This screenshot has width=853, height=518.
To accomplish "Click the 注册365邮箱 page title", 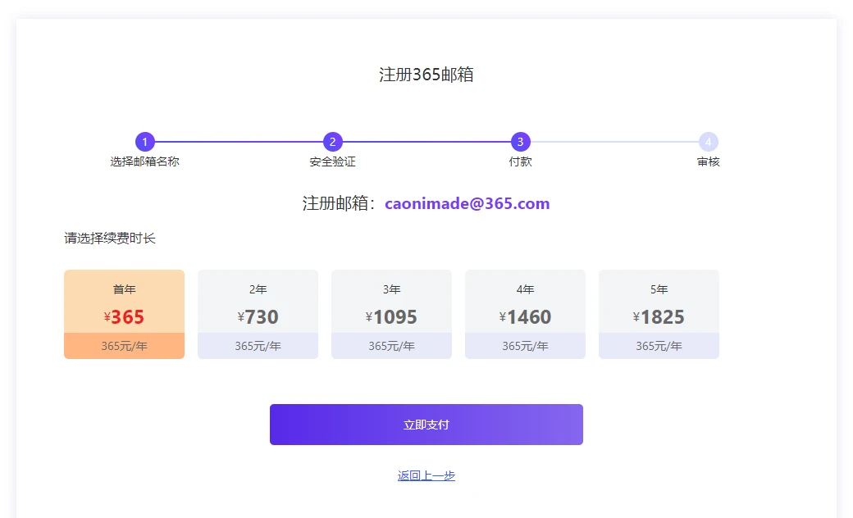I will click(426, 75).
